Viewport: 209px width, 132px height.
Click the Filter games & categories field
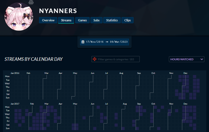[116, 59]
